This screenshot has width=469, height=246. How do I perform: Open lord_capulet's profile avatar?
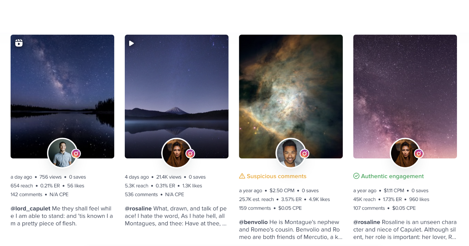(x=62, y=153)
